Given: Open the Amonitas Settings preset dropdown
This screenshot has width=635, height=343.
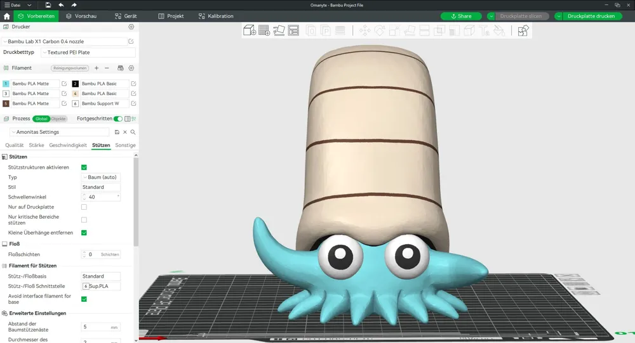Looking at the screenshot, I should point(60,132).
